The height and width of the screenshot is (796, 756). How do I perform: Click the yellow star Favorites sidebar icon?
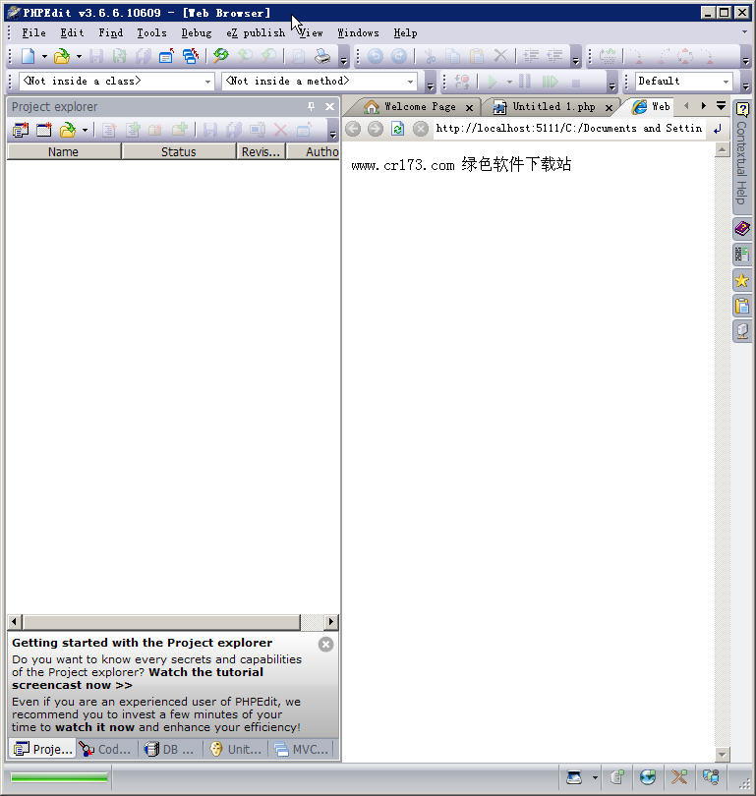click(x=742, y=280)
